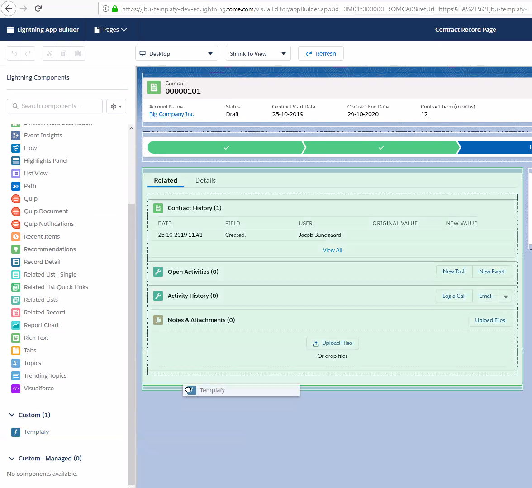Screen dimensions: 532x488
Task: Switch to the Details tab
Action: point(205,181)
